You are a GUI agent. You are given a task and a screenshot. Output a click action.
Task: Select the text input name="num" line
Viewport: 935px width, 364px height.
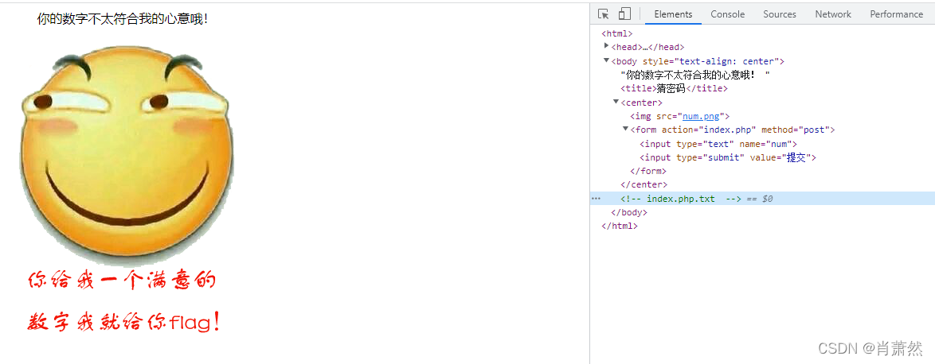click(x=718, y=144)
